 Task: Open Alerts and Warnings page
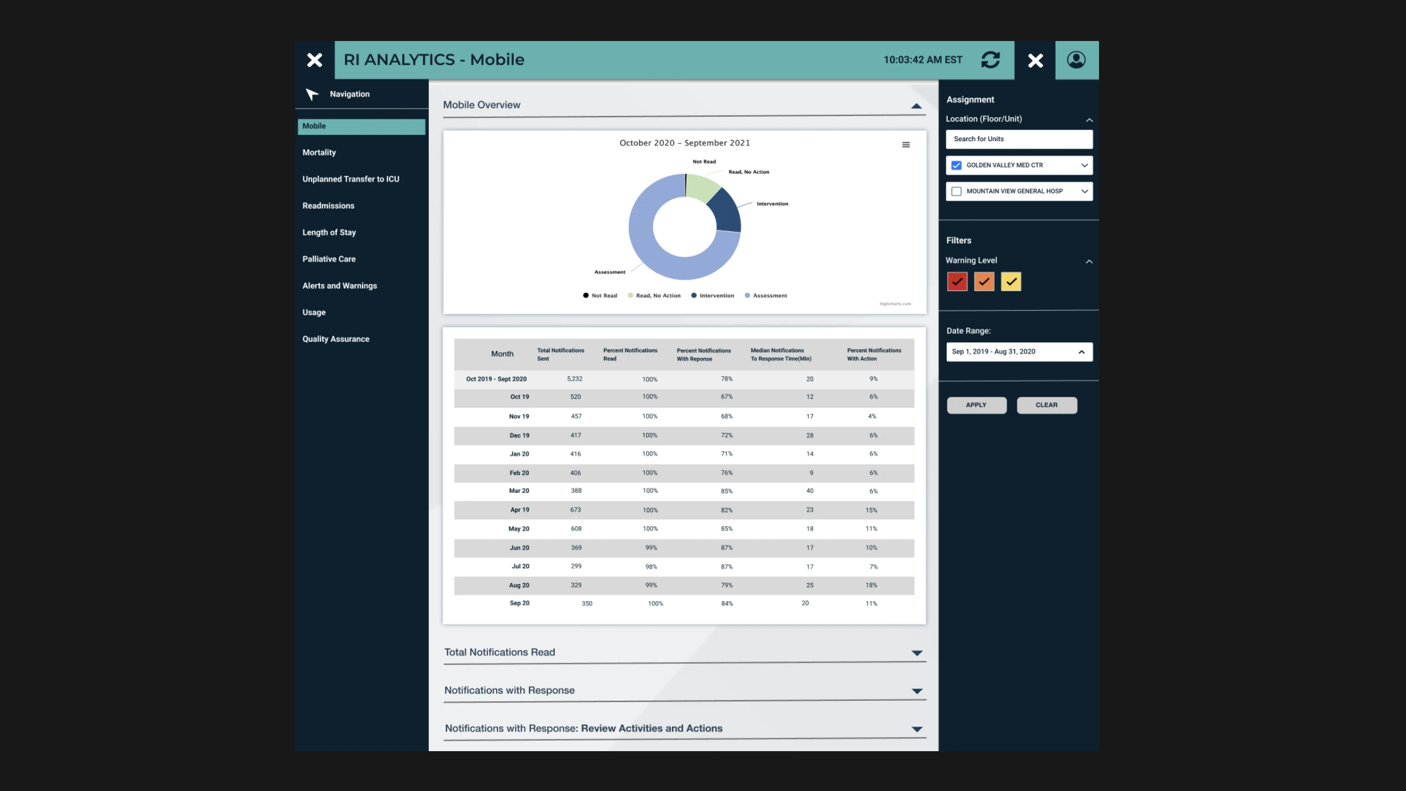coord(340,286)
